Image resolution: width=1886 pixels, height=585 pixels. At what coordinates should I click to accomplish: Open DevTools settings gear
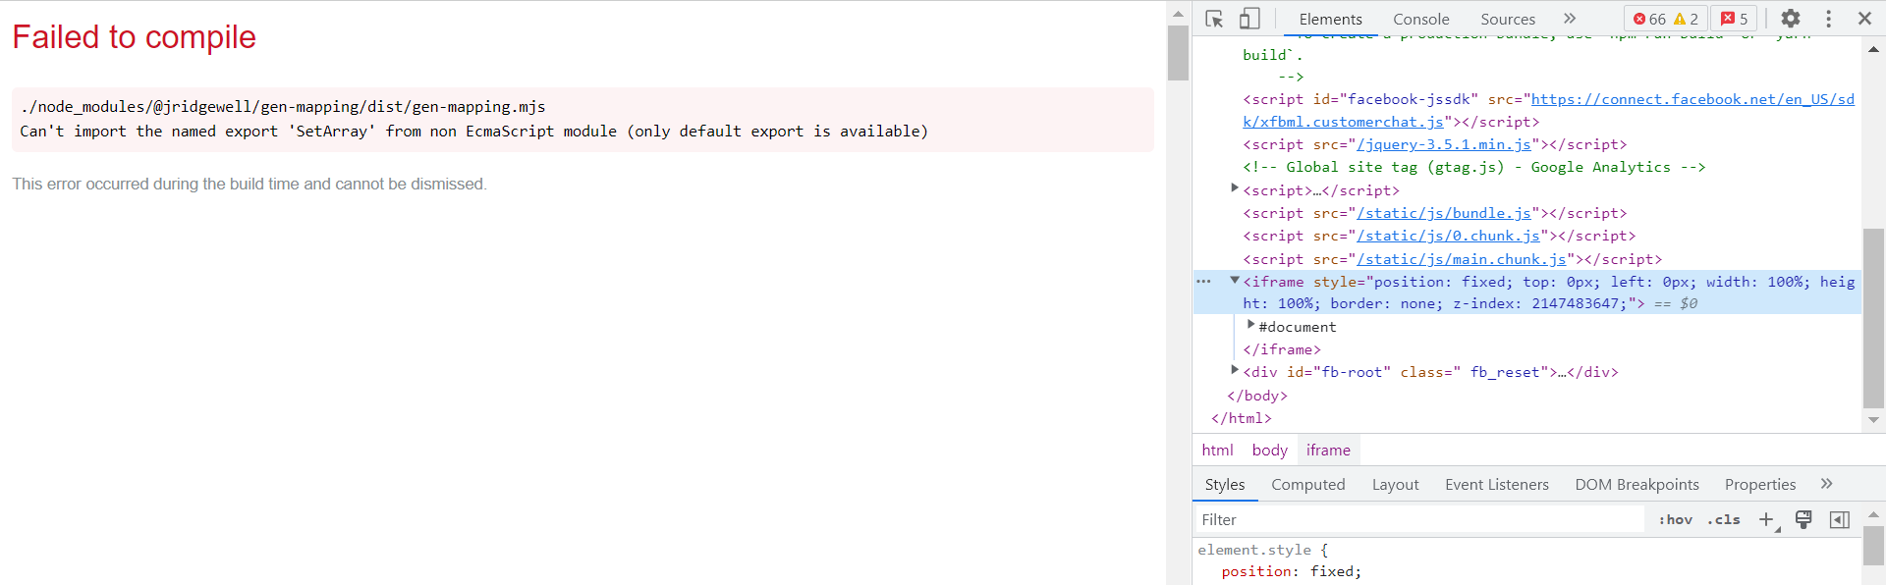1791,19
